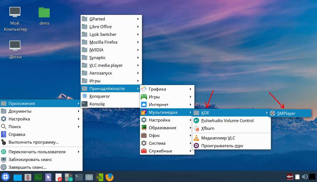The image size is (317, 182).
Task: Click the purple mouse pointer taskbar icon
Action: point(48,177)
